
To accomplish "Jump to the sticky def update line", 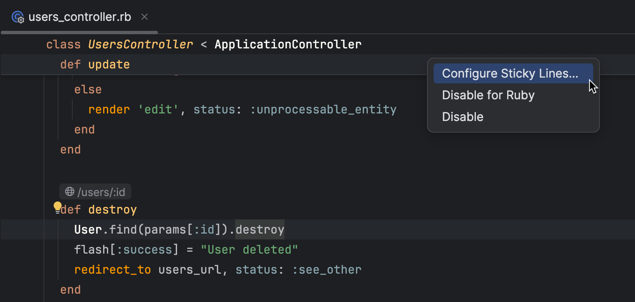I will [x=109, y=65].
